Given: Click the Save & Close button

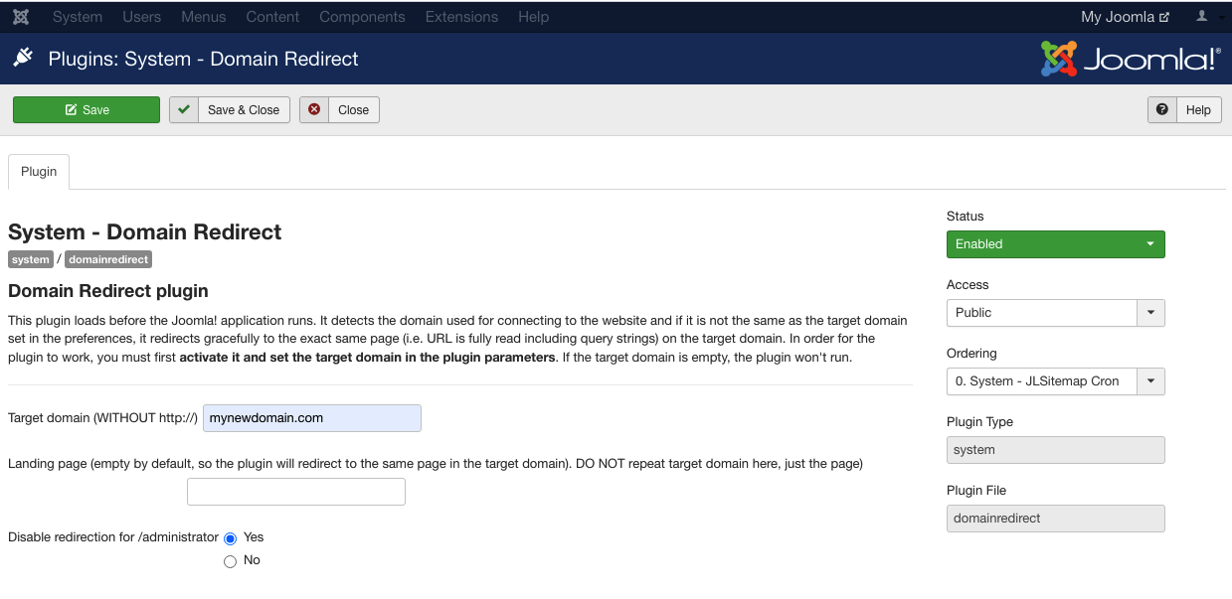Looking at the screenshot, I should click(230, 110).
